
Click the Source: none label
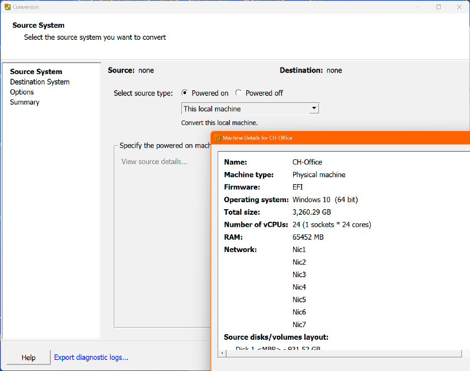pyautogui.click(x=130, y=70)
